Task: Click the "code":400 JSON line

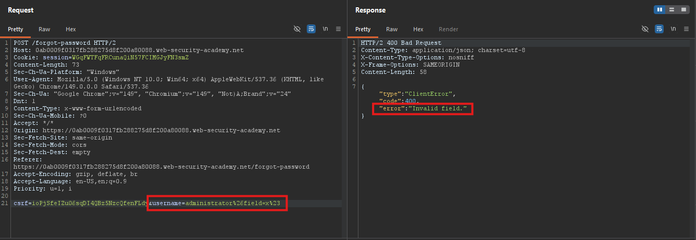Action: click(x=399, y=102)
